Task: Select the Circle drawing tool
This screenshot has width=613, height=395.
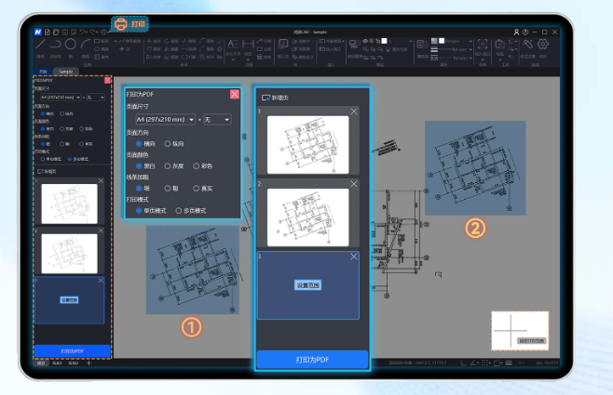Action: point(68,43)
